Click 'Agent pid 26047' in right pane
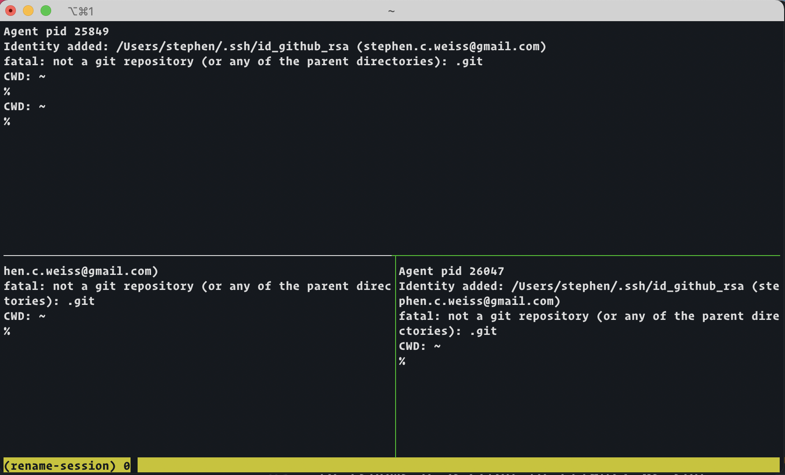This screenshot has width=785, height=475. [x=451, y=271]
